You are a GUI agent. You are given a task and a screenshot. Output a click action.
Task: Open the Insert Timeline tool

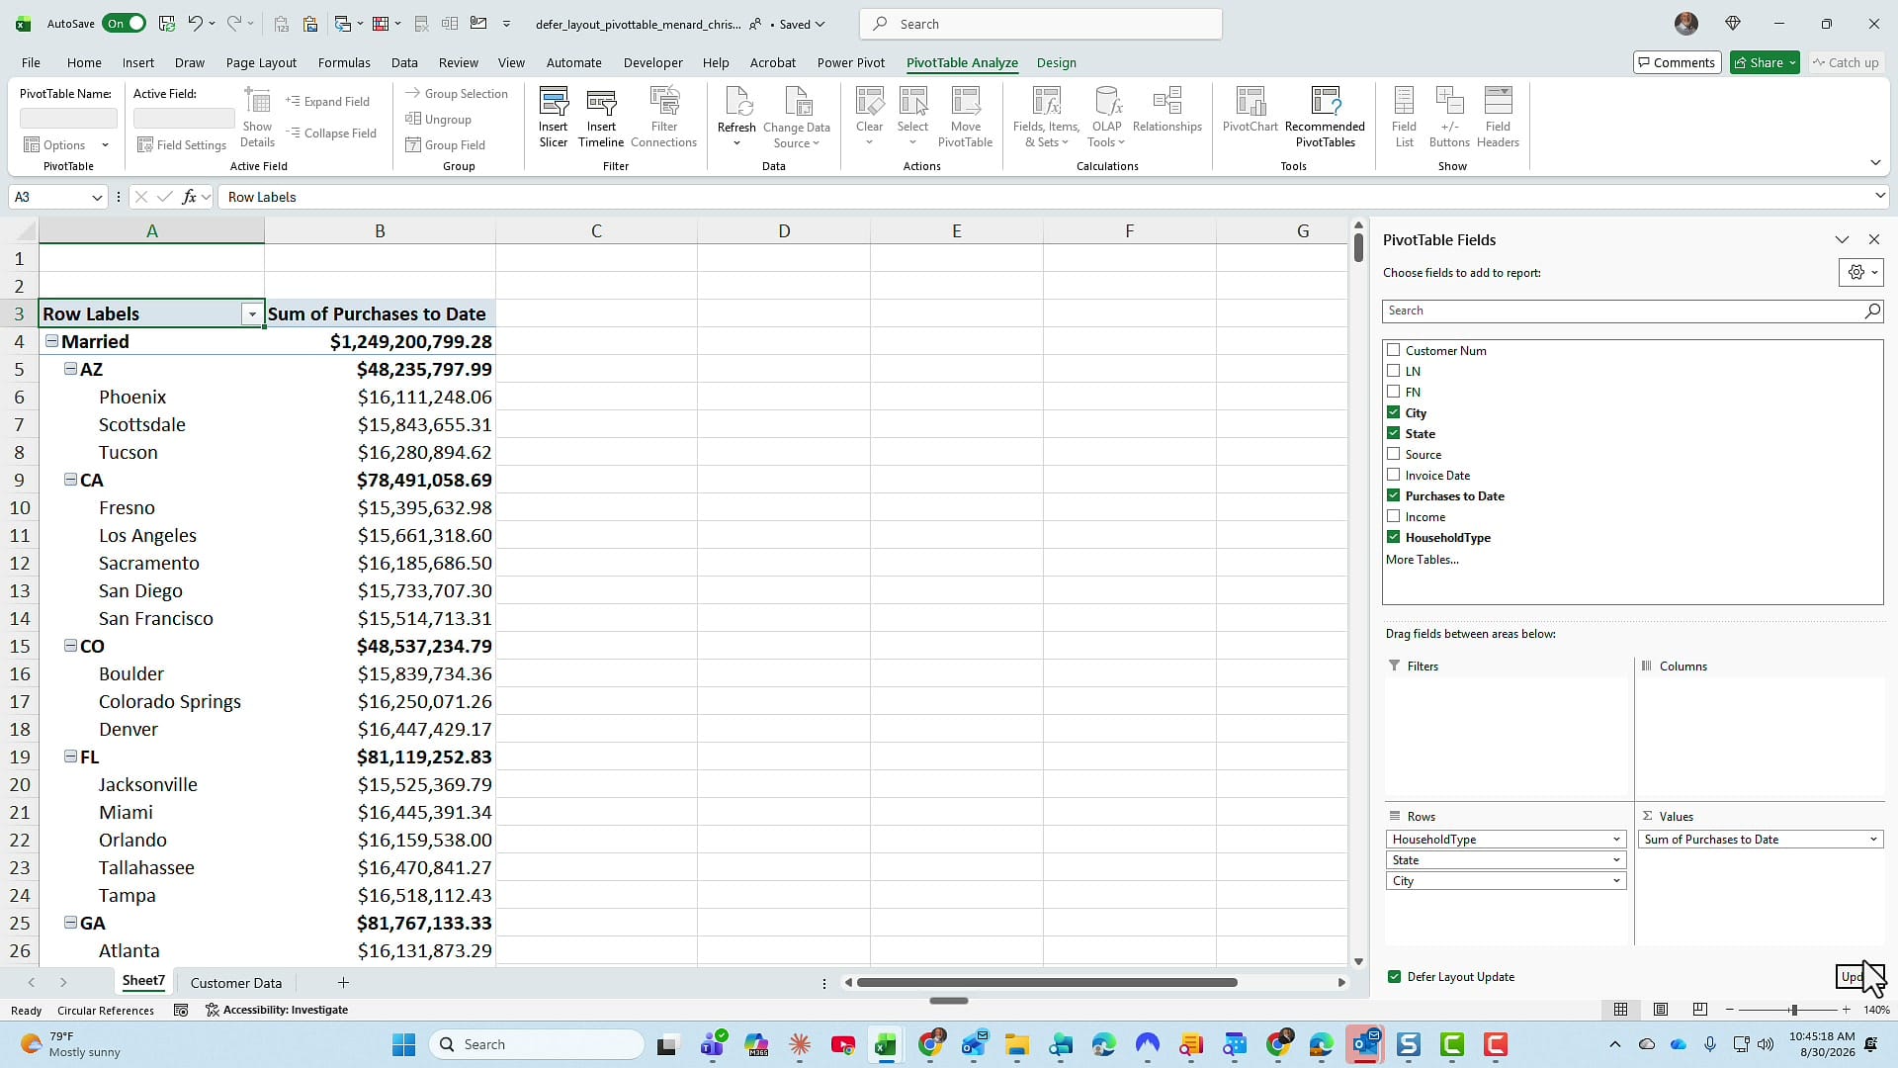point(601,117)
